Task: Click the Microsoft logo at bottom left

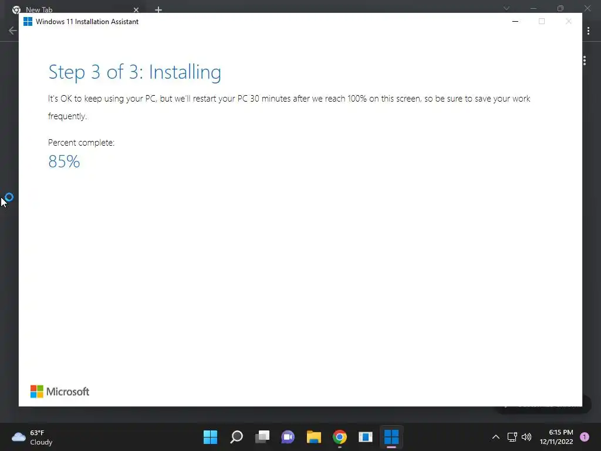Action: tap(60, 392)
